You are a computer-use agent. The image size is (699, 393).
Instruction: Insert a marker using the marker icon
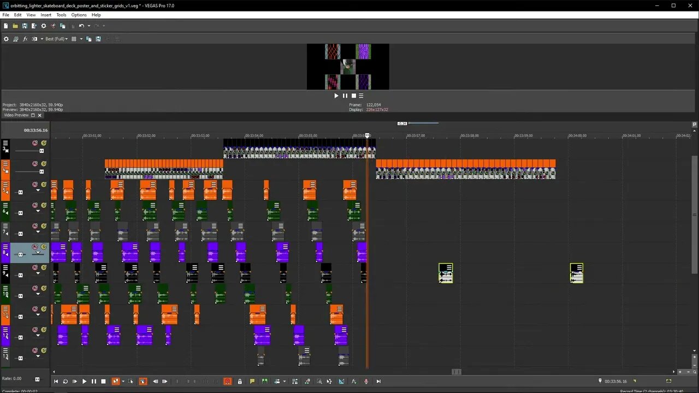[252, 382]
